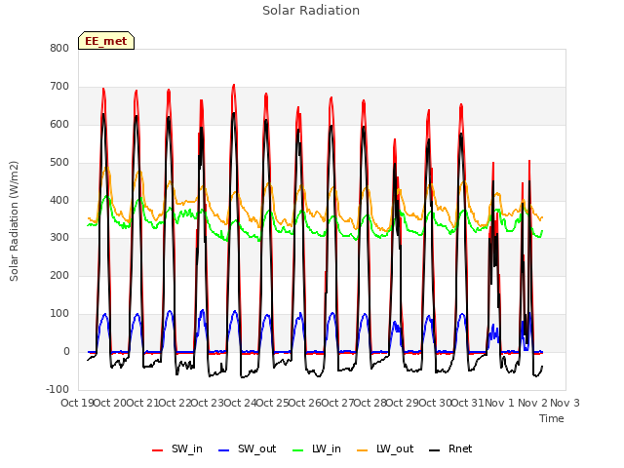Click the SW_in peak on Nov 1
The height and width of the screenshot is (468, 624).
coord(493,163)
